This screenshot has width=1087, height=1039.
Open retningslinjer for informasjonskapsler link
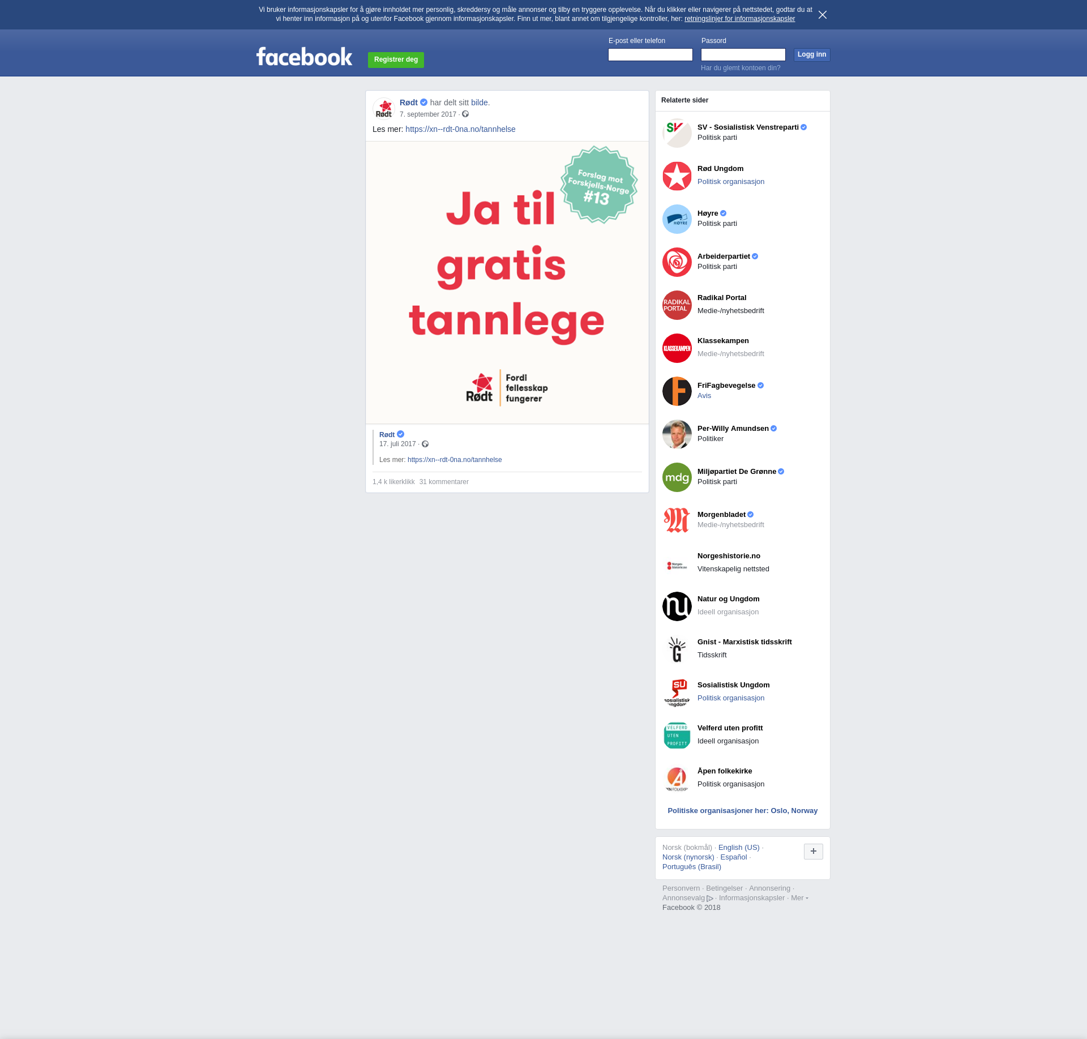click(739, 19)
